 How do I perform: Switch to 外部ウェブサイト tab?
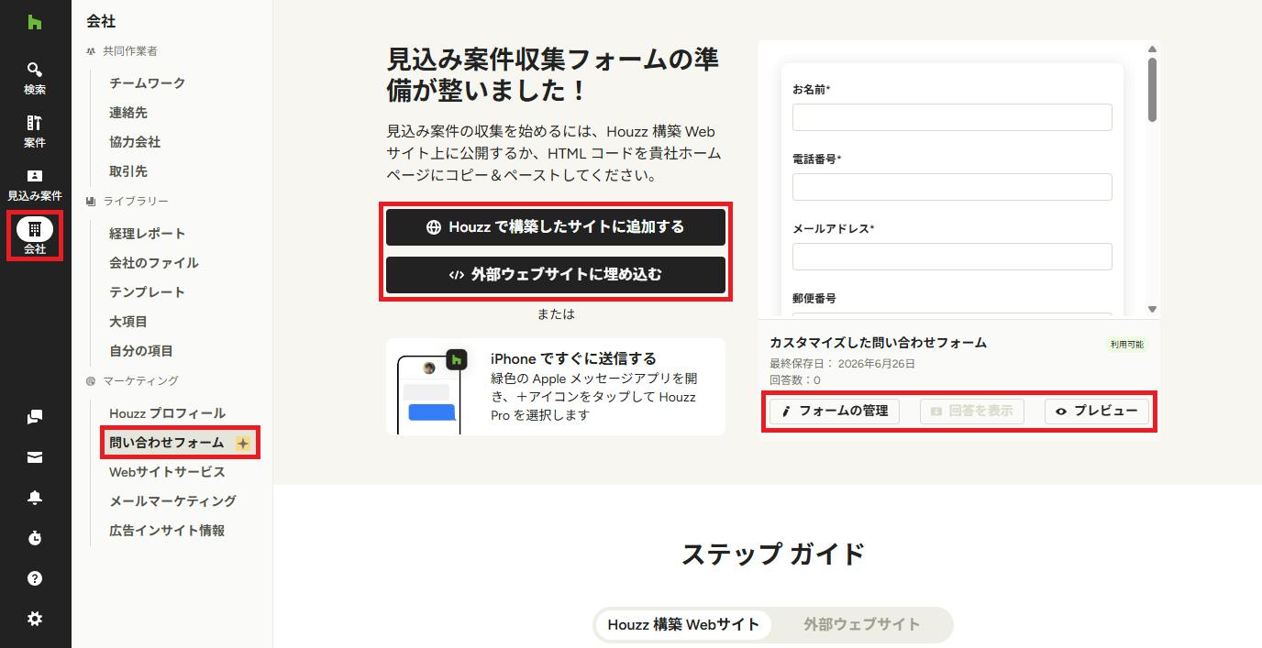tap(861, 624)
